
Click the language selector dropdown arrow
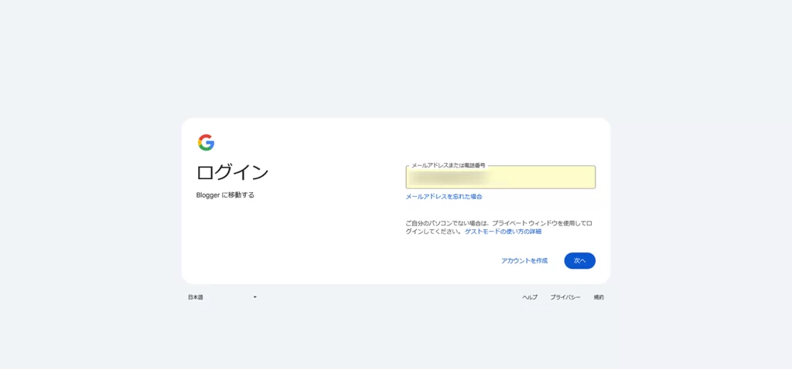click(x=254, y=297)
